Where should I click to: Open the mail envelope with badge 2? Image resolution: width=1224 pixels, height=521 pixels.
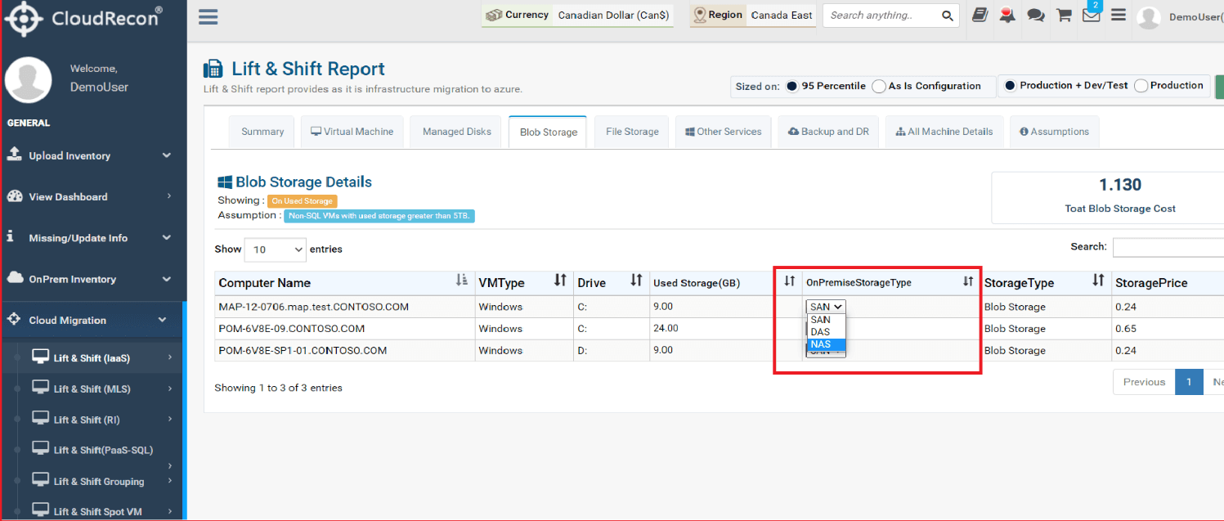(x=1092, y=14)
